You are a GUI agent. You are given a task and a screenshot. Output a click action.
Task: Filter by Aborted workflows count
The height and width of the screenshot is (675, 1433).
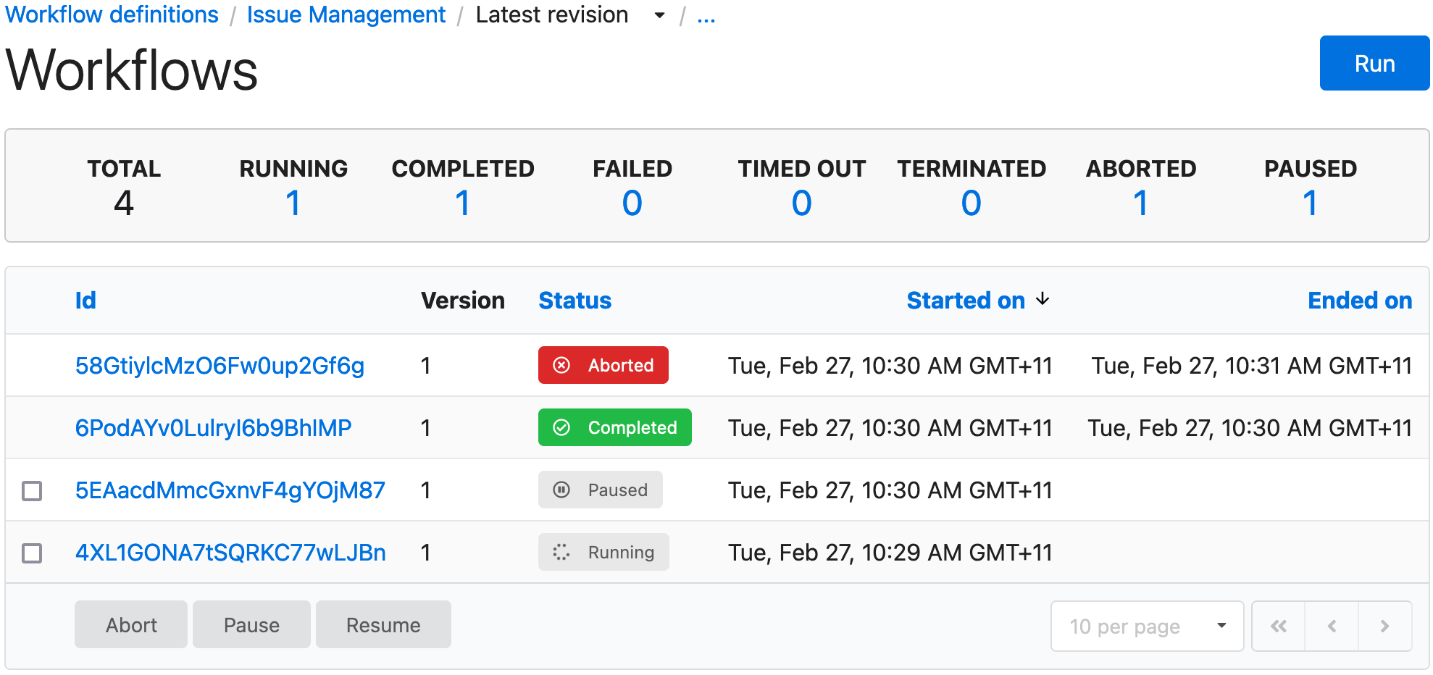point(1140,203)
